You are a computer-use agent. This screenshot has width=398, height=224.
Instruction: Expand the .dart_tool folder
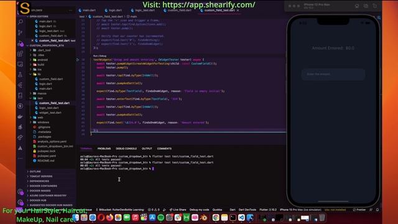click(x=42, y=50)
